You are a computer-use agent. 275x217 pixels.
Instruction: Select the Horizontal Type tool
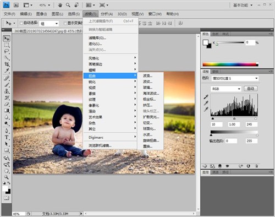[7, 137]
